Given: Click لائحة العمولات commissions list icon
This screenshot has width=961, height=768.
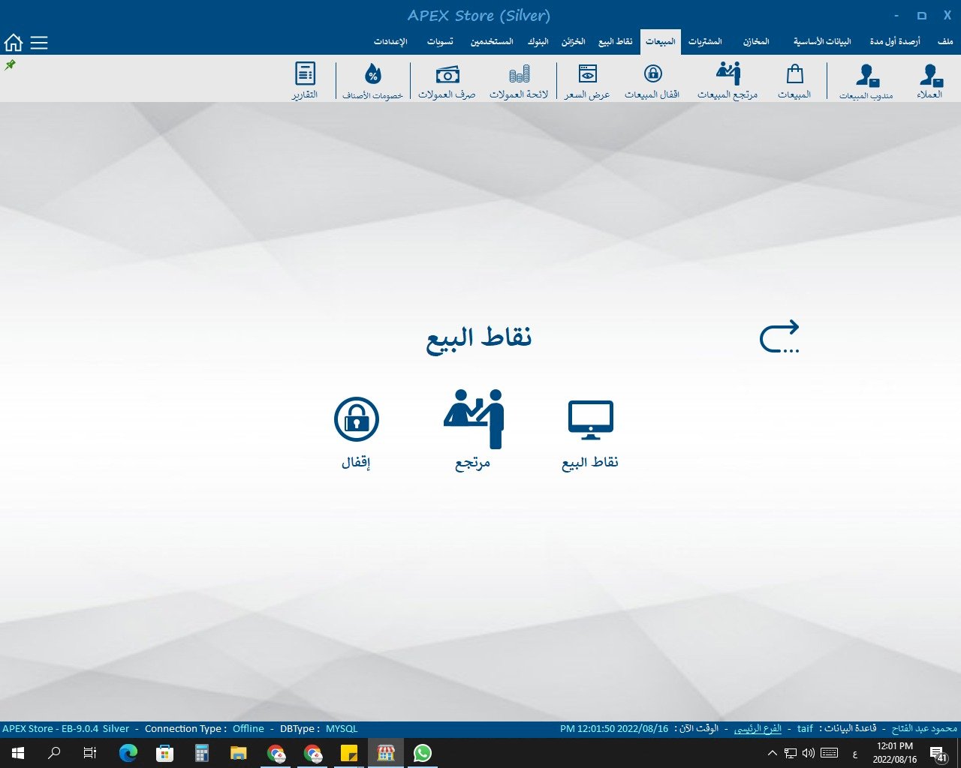Looking at the screenshot, I should coord(519,81).
